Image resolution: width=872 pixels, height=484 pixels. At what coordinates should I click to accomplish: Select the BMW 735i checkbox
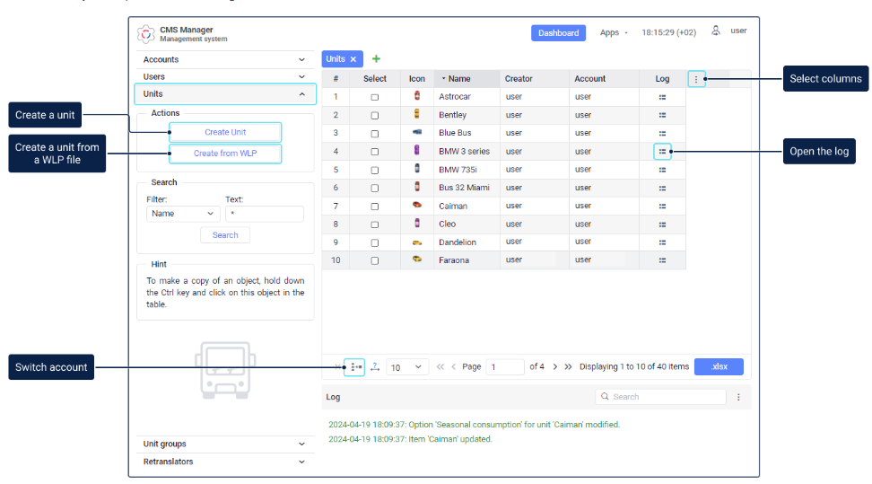375,171
